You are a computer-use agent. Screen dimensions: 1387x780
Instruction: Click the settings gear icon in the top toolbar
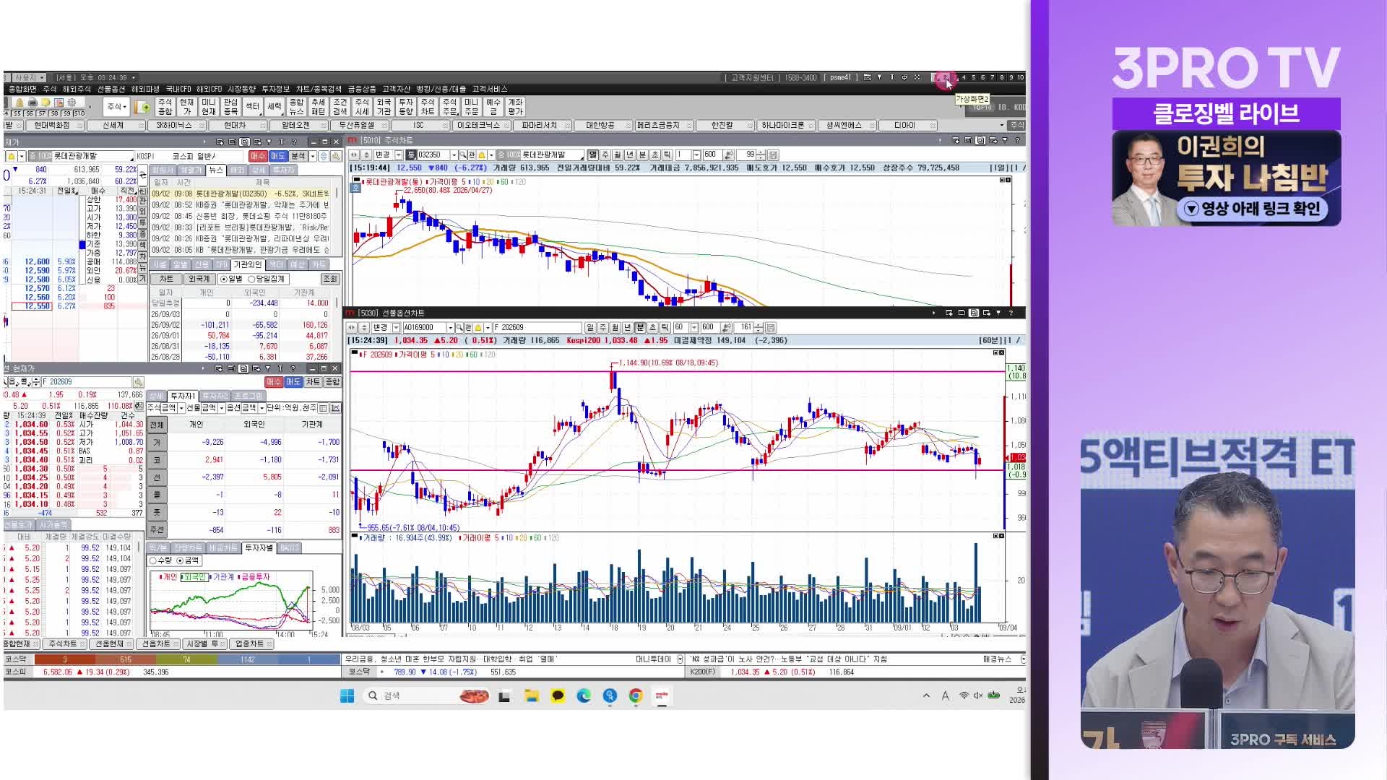coord(72,103)
